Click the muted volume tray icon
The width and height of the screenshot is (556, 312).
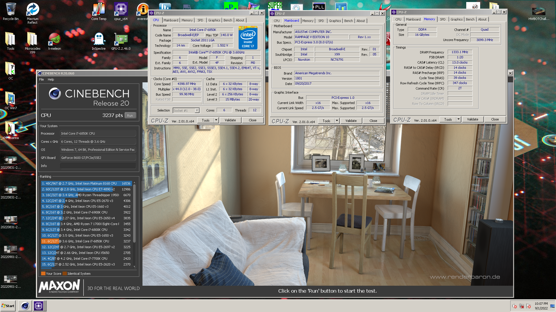click(515, 306)
